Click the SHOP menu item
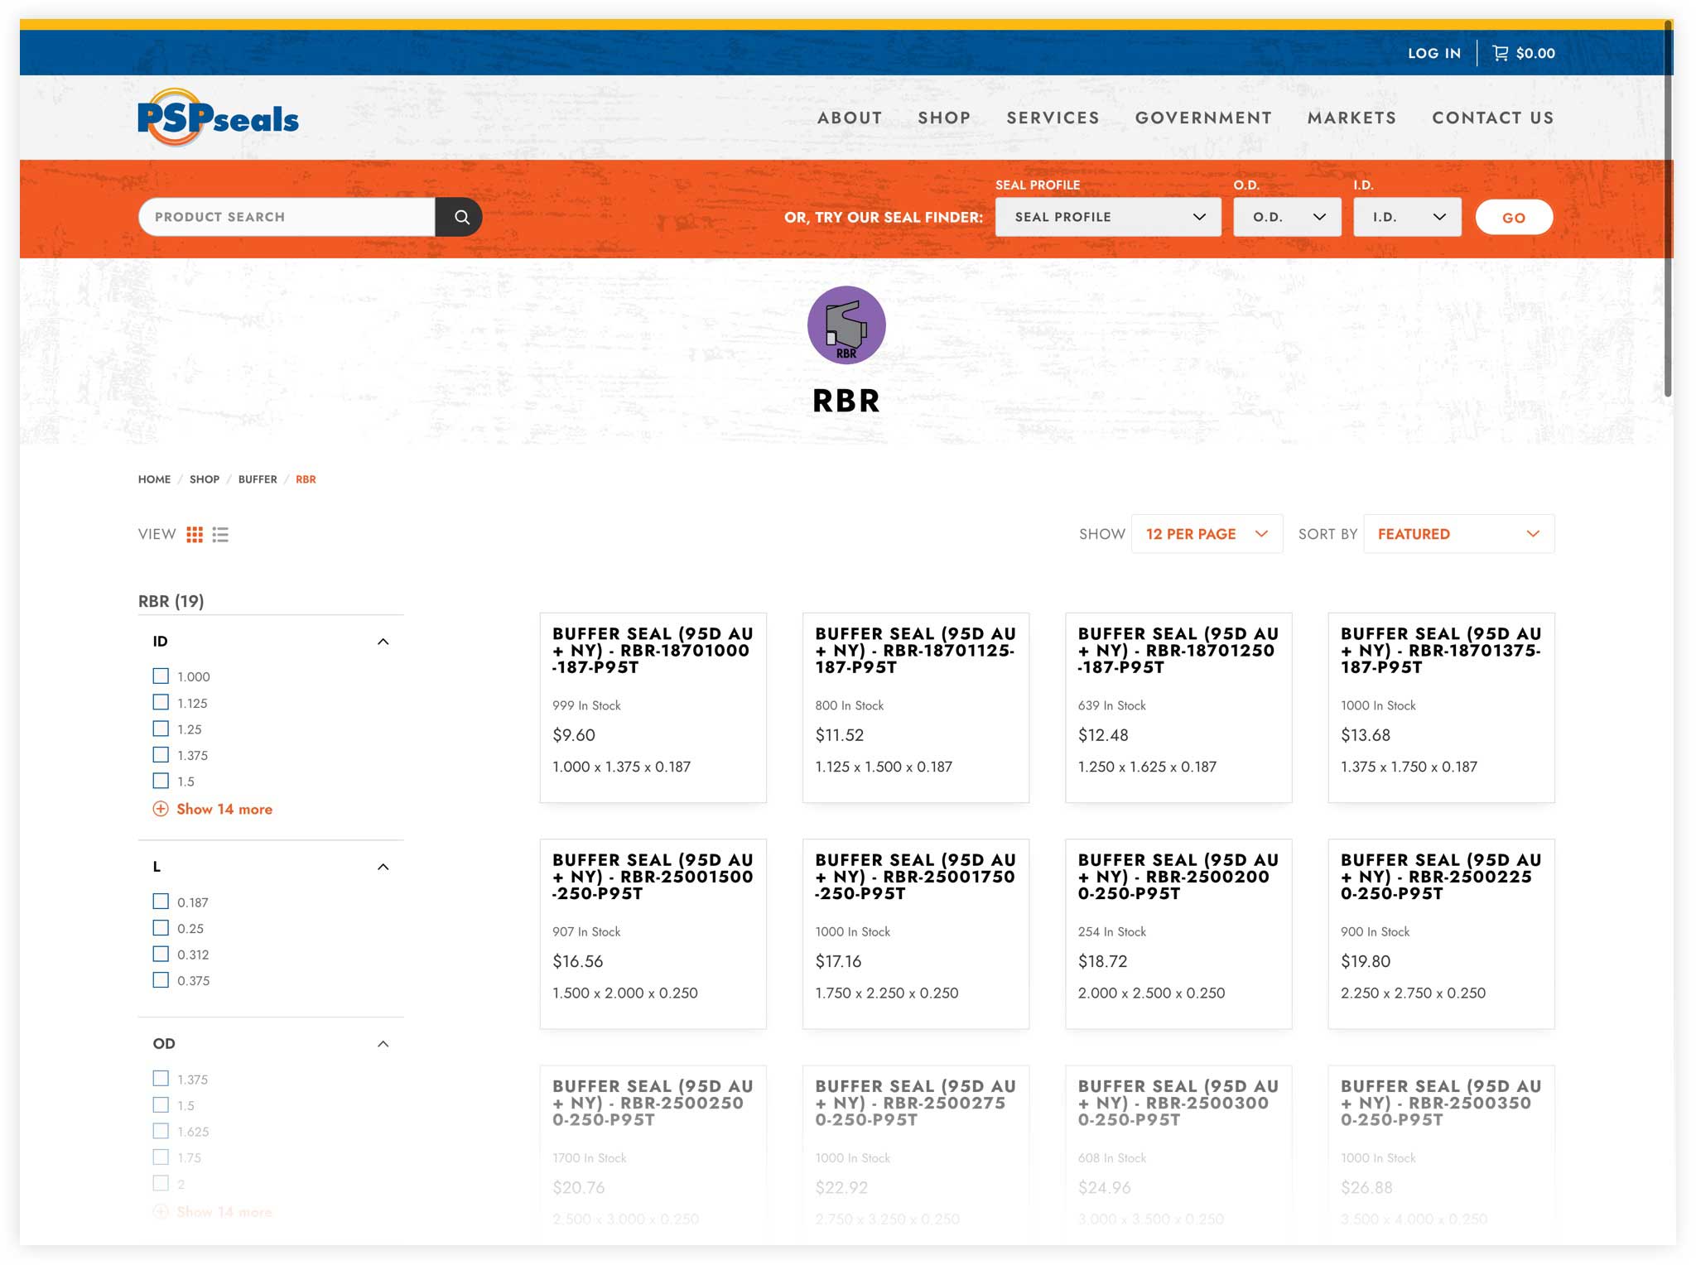Viewport: 1696px width, 1265px height. [x=942, y=118]
